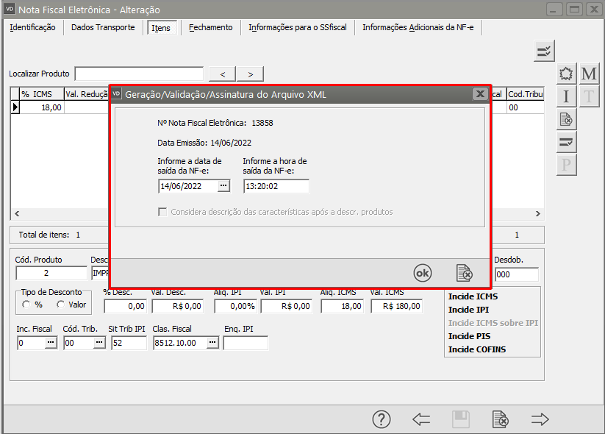Image resolution: width=605 pixels, height=434 pixels.
Task: Click the hora de saída time field
Action: click(276, 187)
